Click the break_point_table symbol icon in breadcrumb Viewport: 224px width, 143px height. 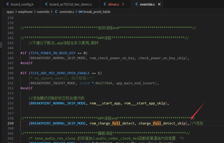(x=80, y=12)
